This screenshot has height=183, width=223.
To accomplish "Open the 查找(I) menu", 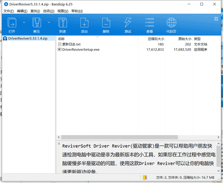I will [35, 11].
